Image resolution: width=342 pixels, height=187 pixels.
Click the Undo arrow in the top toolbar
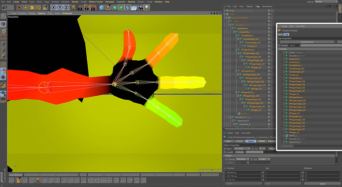pyautogui.click(x=5, y=7)
